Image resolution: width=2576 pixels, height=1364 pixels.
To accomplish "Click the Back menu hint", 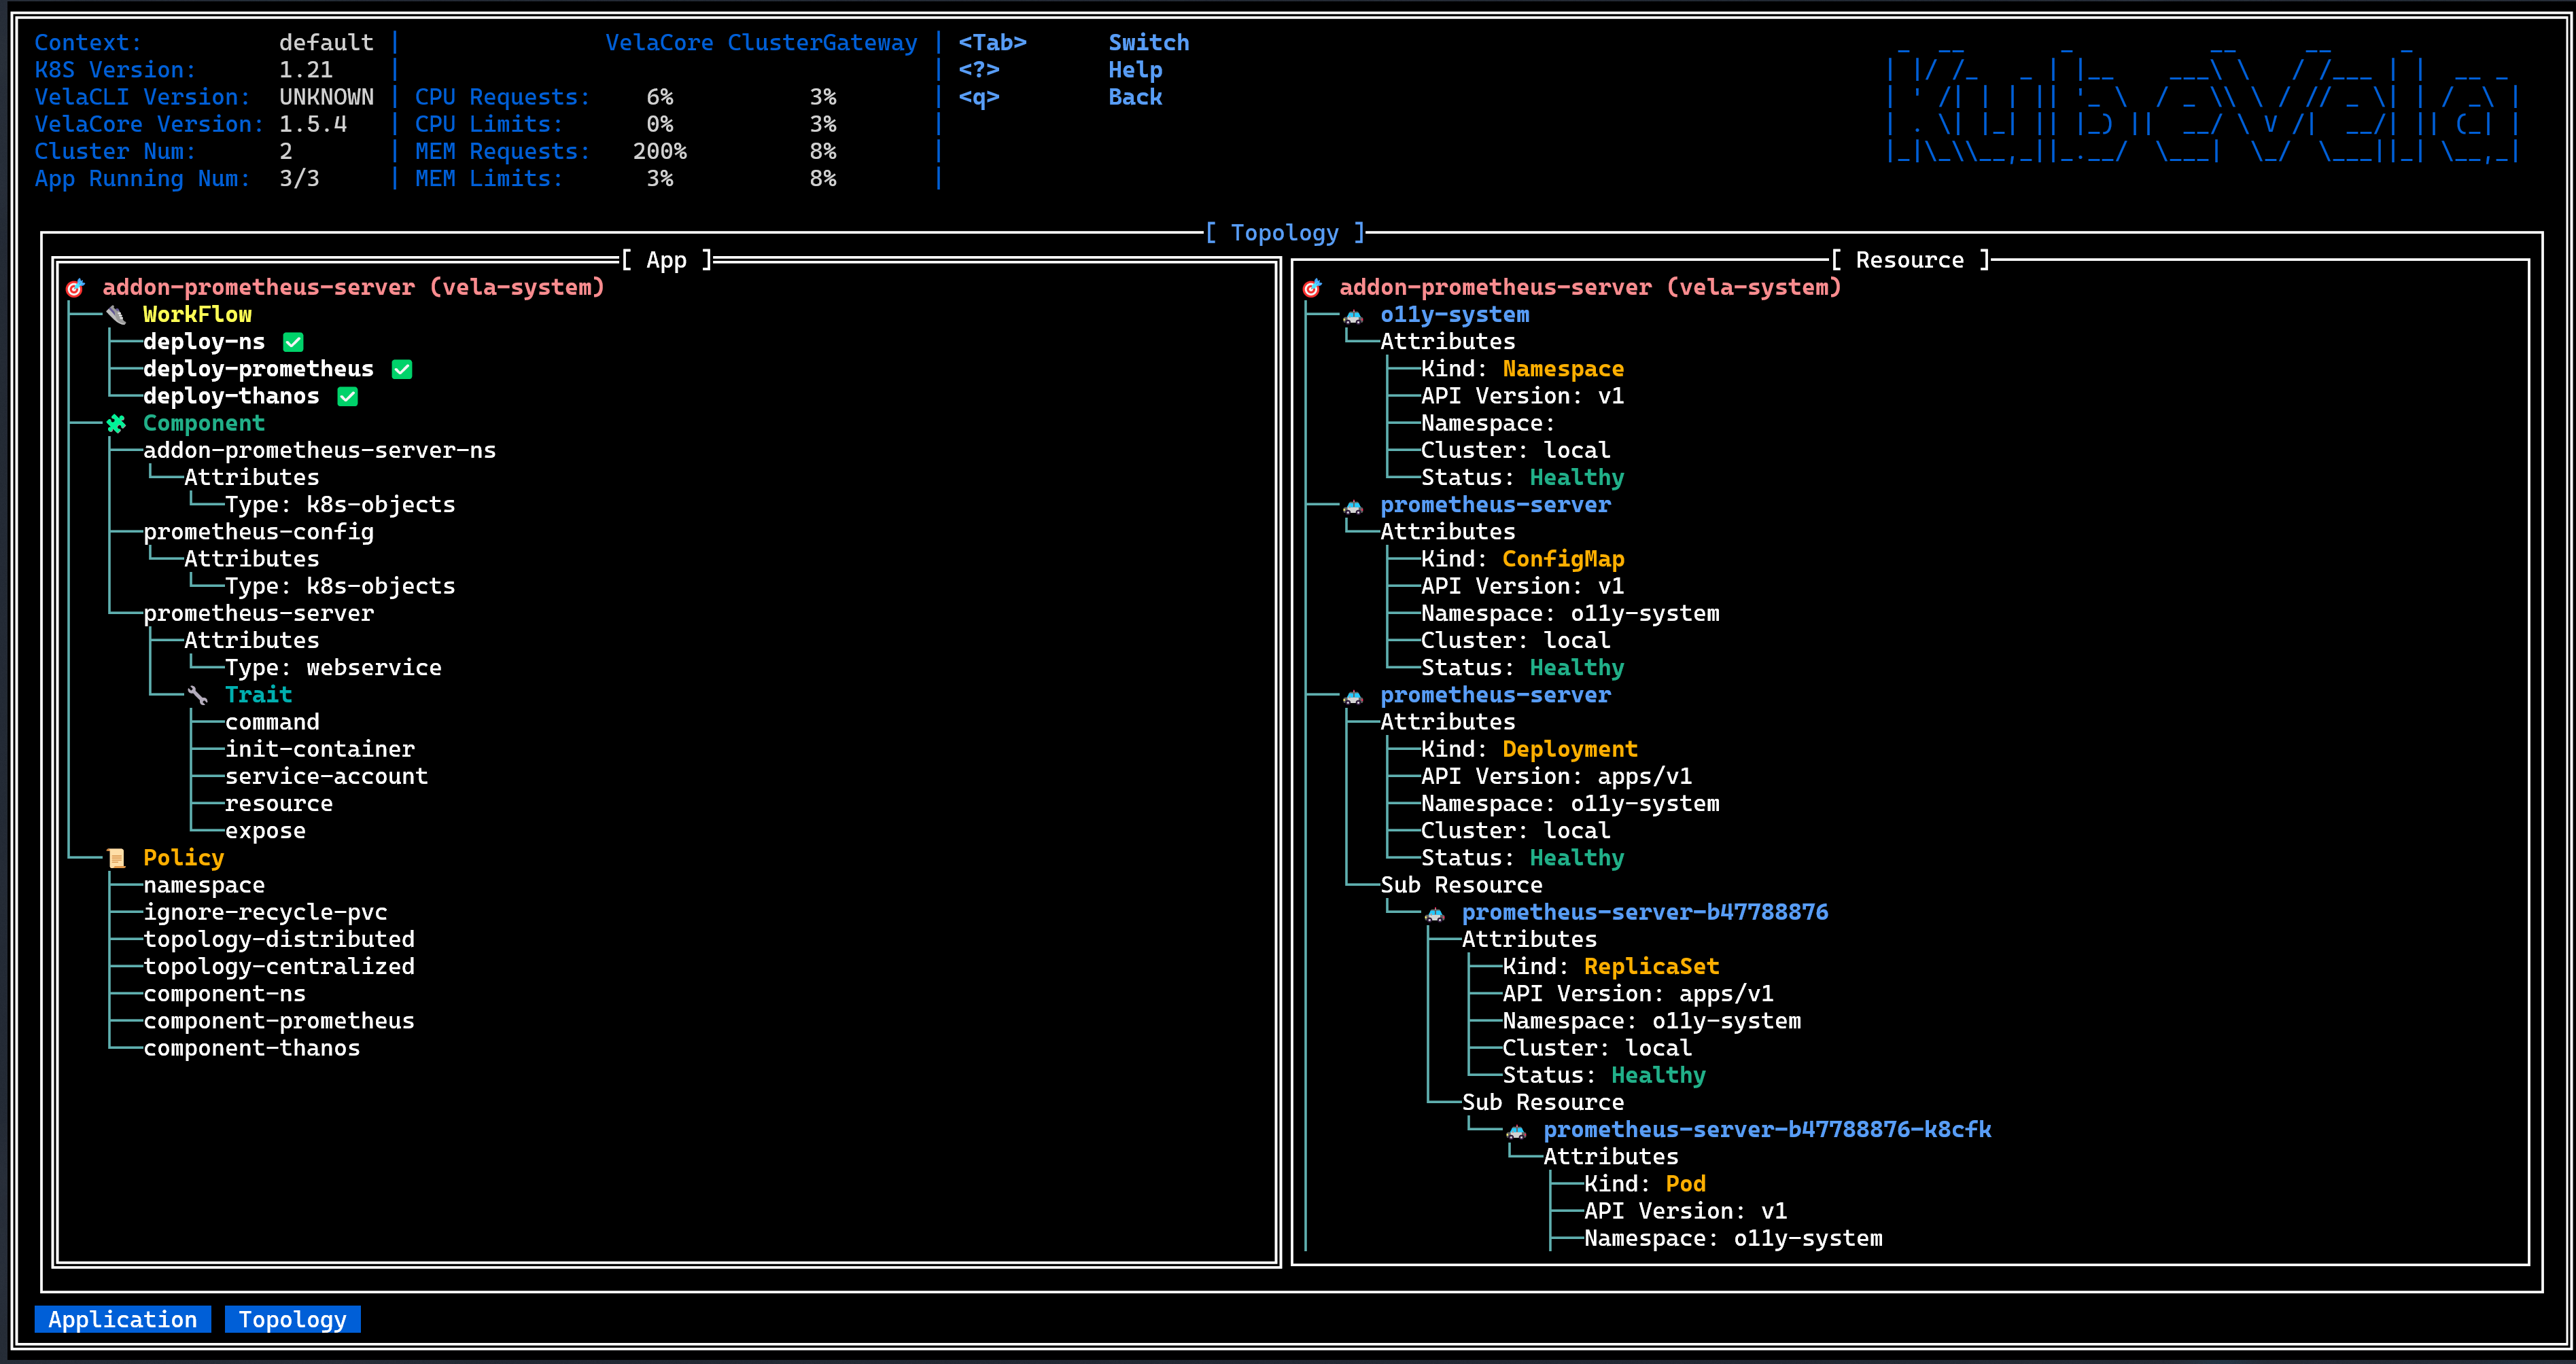I will pyautogui.click(x=1135, y=98).
